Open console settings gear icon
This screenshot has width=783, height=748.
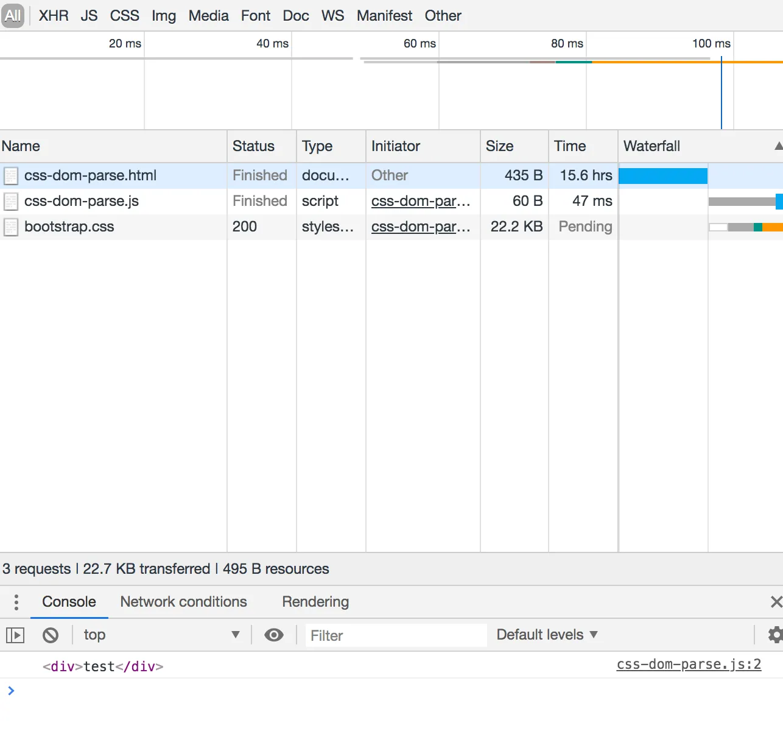click(775, 635)
